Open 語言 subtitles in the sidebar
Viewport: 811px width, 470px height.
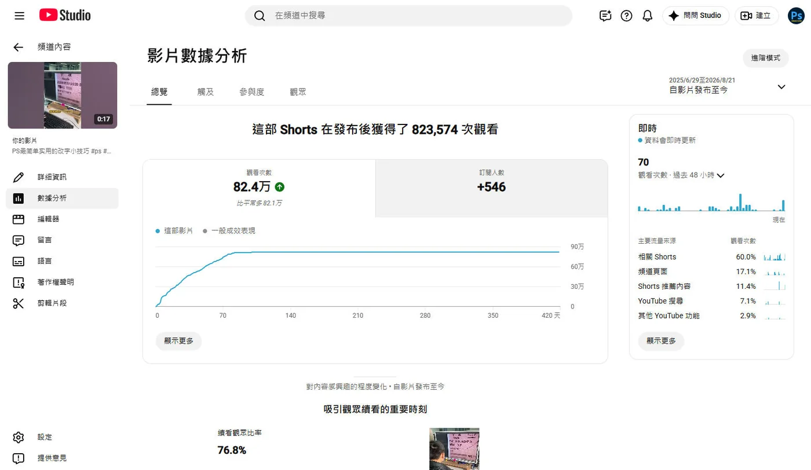coord(63,261)
